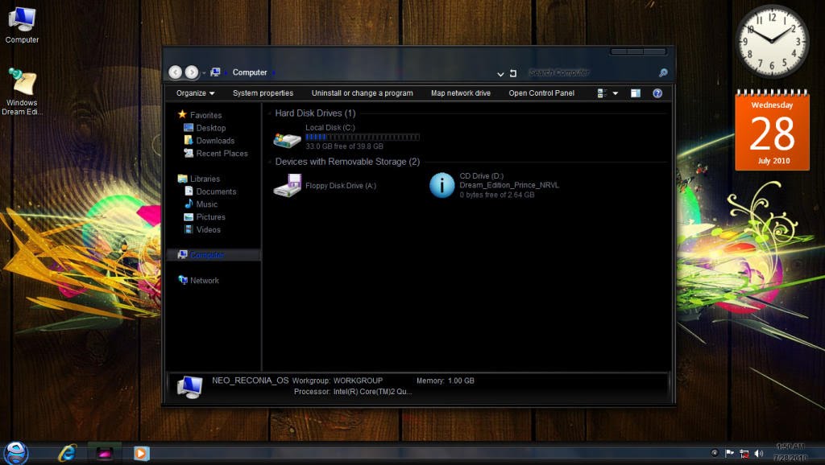The width and height of the screenshot is (825, 465).
Task: Click the Local Disk C: free space bar
Action: point(363,137)
